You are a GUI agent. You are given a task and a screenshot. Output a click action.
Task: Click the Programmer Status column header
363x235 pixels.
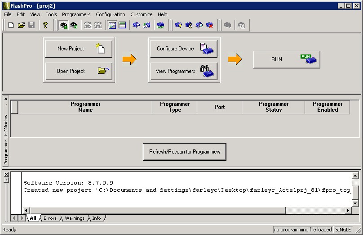274,107
